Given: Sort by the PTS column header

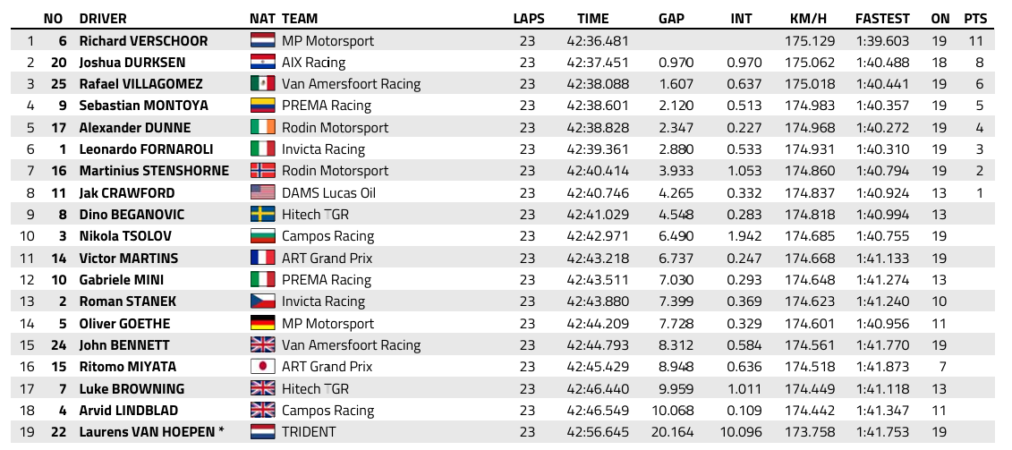Looking at the screenshot, I should 975,19.
